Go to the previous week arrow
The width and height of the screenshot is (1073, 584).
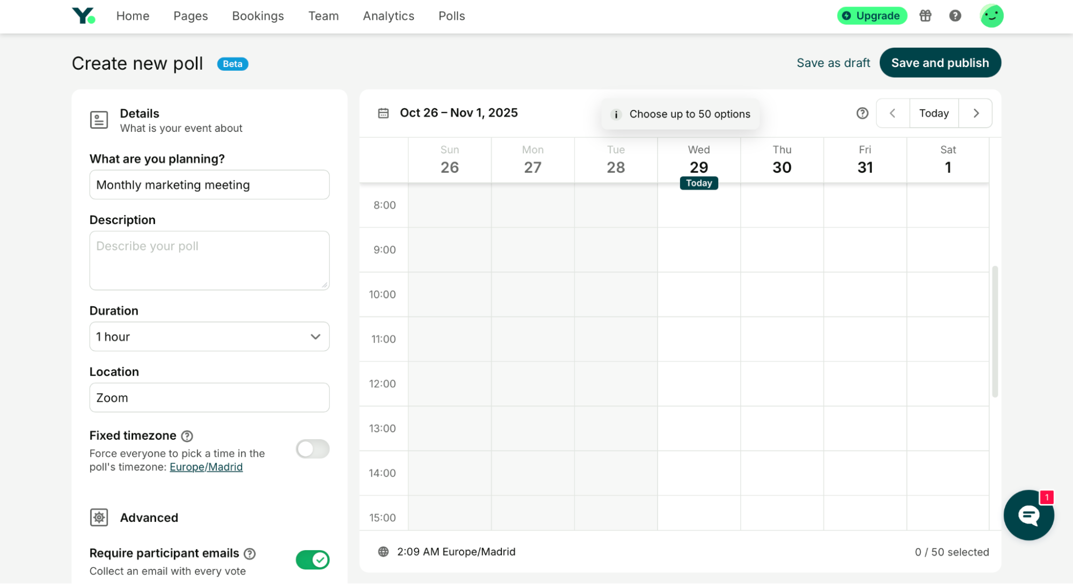coord(893,113)
